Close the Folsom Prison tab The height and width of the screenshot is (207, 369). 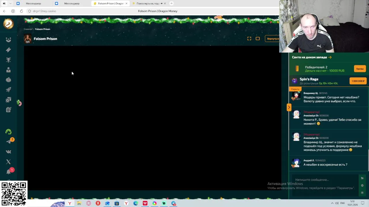(x=126, y=3)
